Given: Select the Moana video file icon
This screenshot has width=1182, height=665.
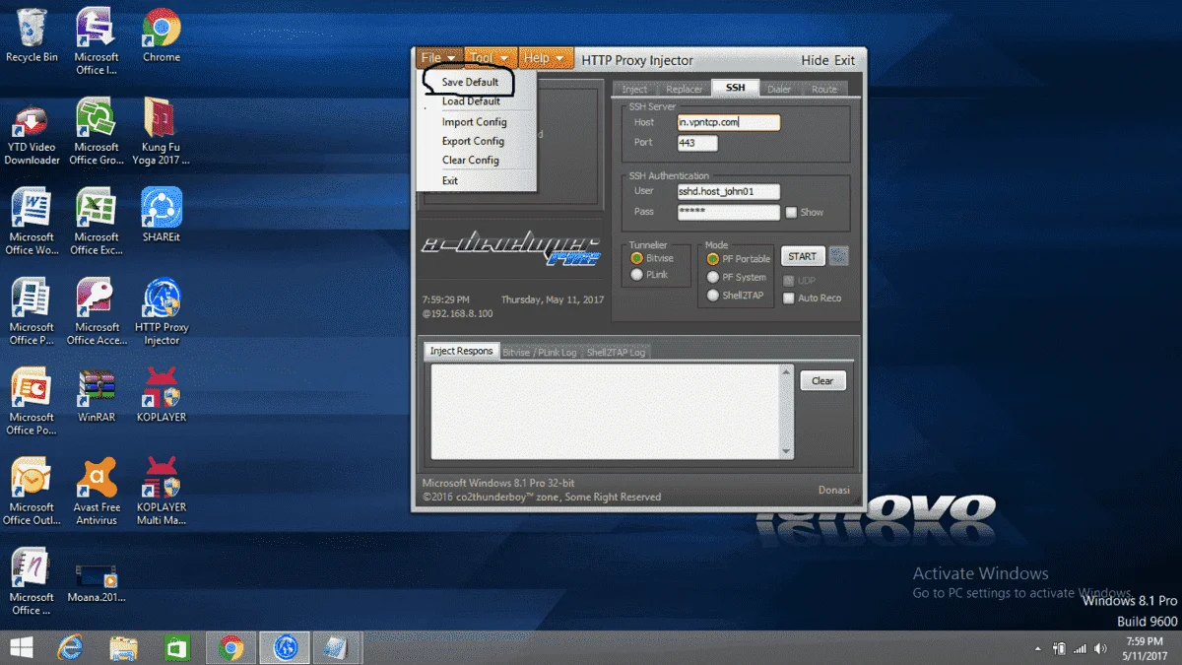Looking at the screenshot, I should (x=97, y=581).
